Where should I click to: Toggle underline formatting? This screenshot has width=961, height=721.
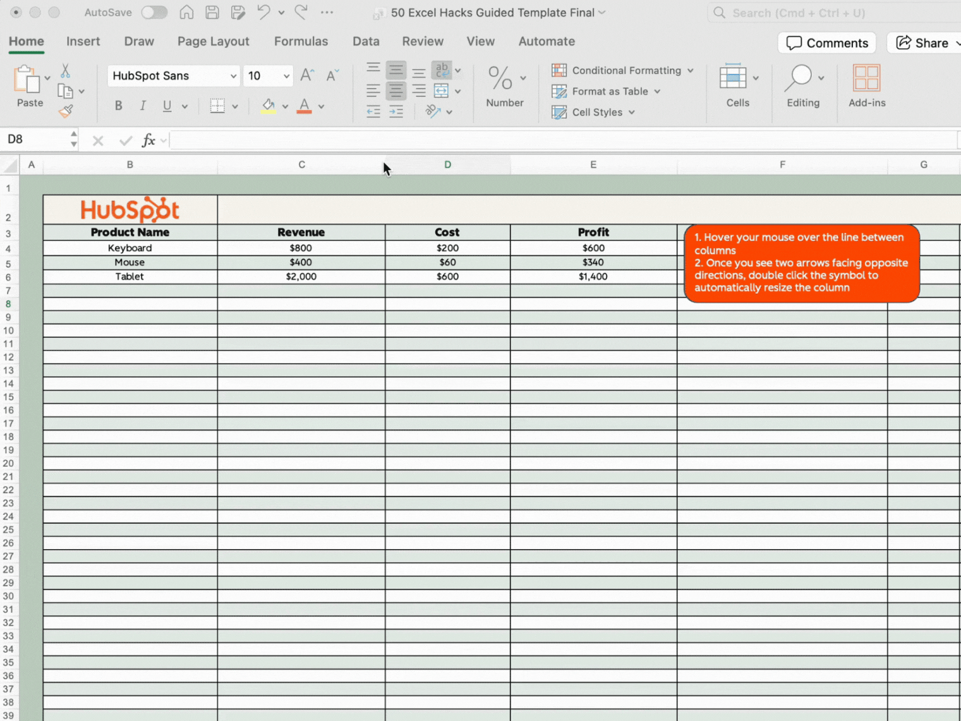pos(166,106)
